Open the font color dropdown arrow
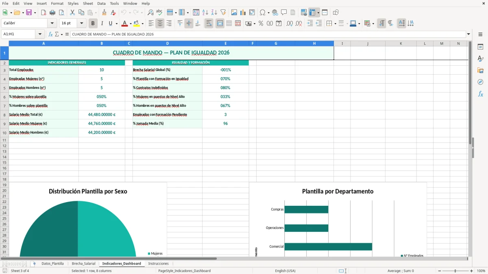This screenshot has height=274, width=488. pyautogui.click(x=131, y=24)
